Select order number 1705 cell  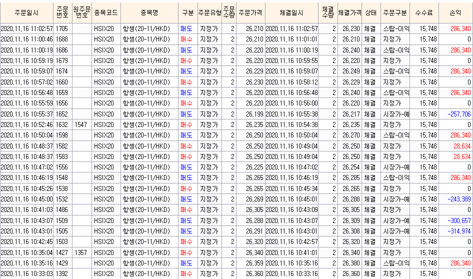click(62, 28)
